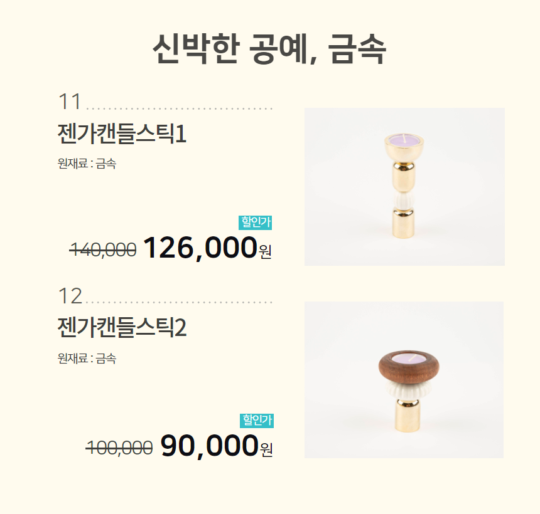Open the 젠가캔들스틱2 product title
This screenshot has height=514, width=540.
tap(122, 327)
